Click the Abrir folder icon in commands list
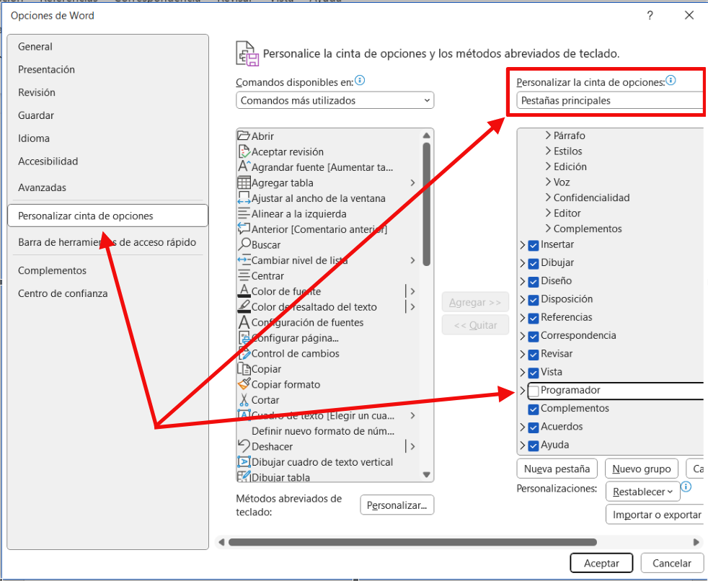The height and width of the screenshot is (581, 708). pyautogui.click(x=244, y=136)
